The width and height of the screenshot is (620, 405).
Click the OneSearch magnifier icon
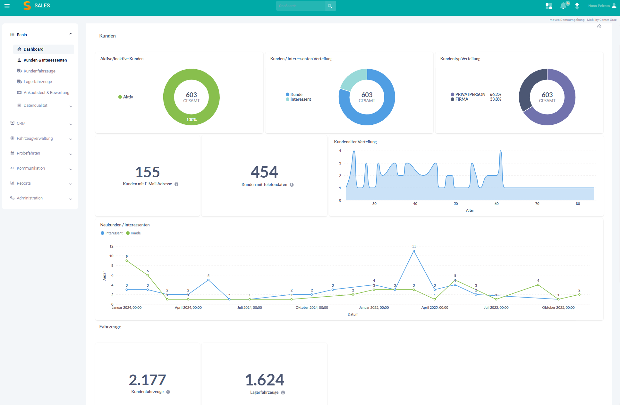[x=330, y=6]
